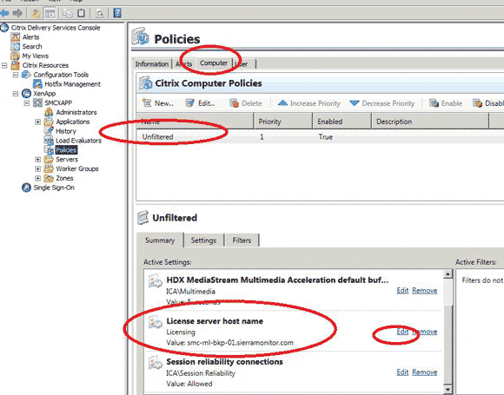Viewport: 504px width, 395px height.
Task: Click the Worker Groups folder icon
Action: coord(49,168)
